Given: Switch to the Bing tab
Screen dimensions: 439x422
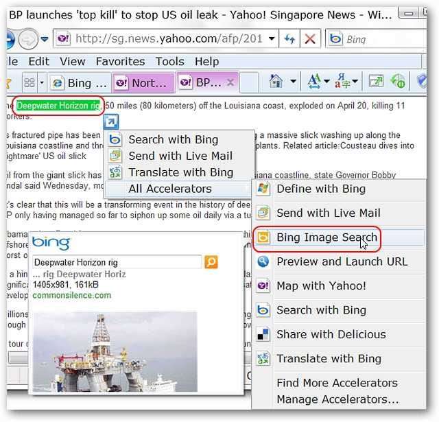Looking at the screenshot, I should pyautogui.click(x=80, y=82).
